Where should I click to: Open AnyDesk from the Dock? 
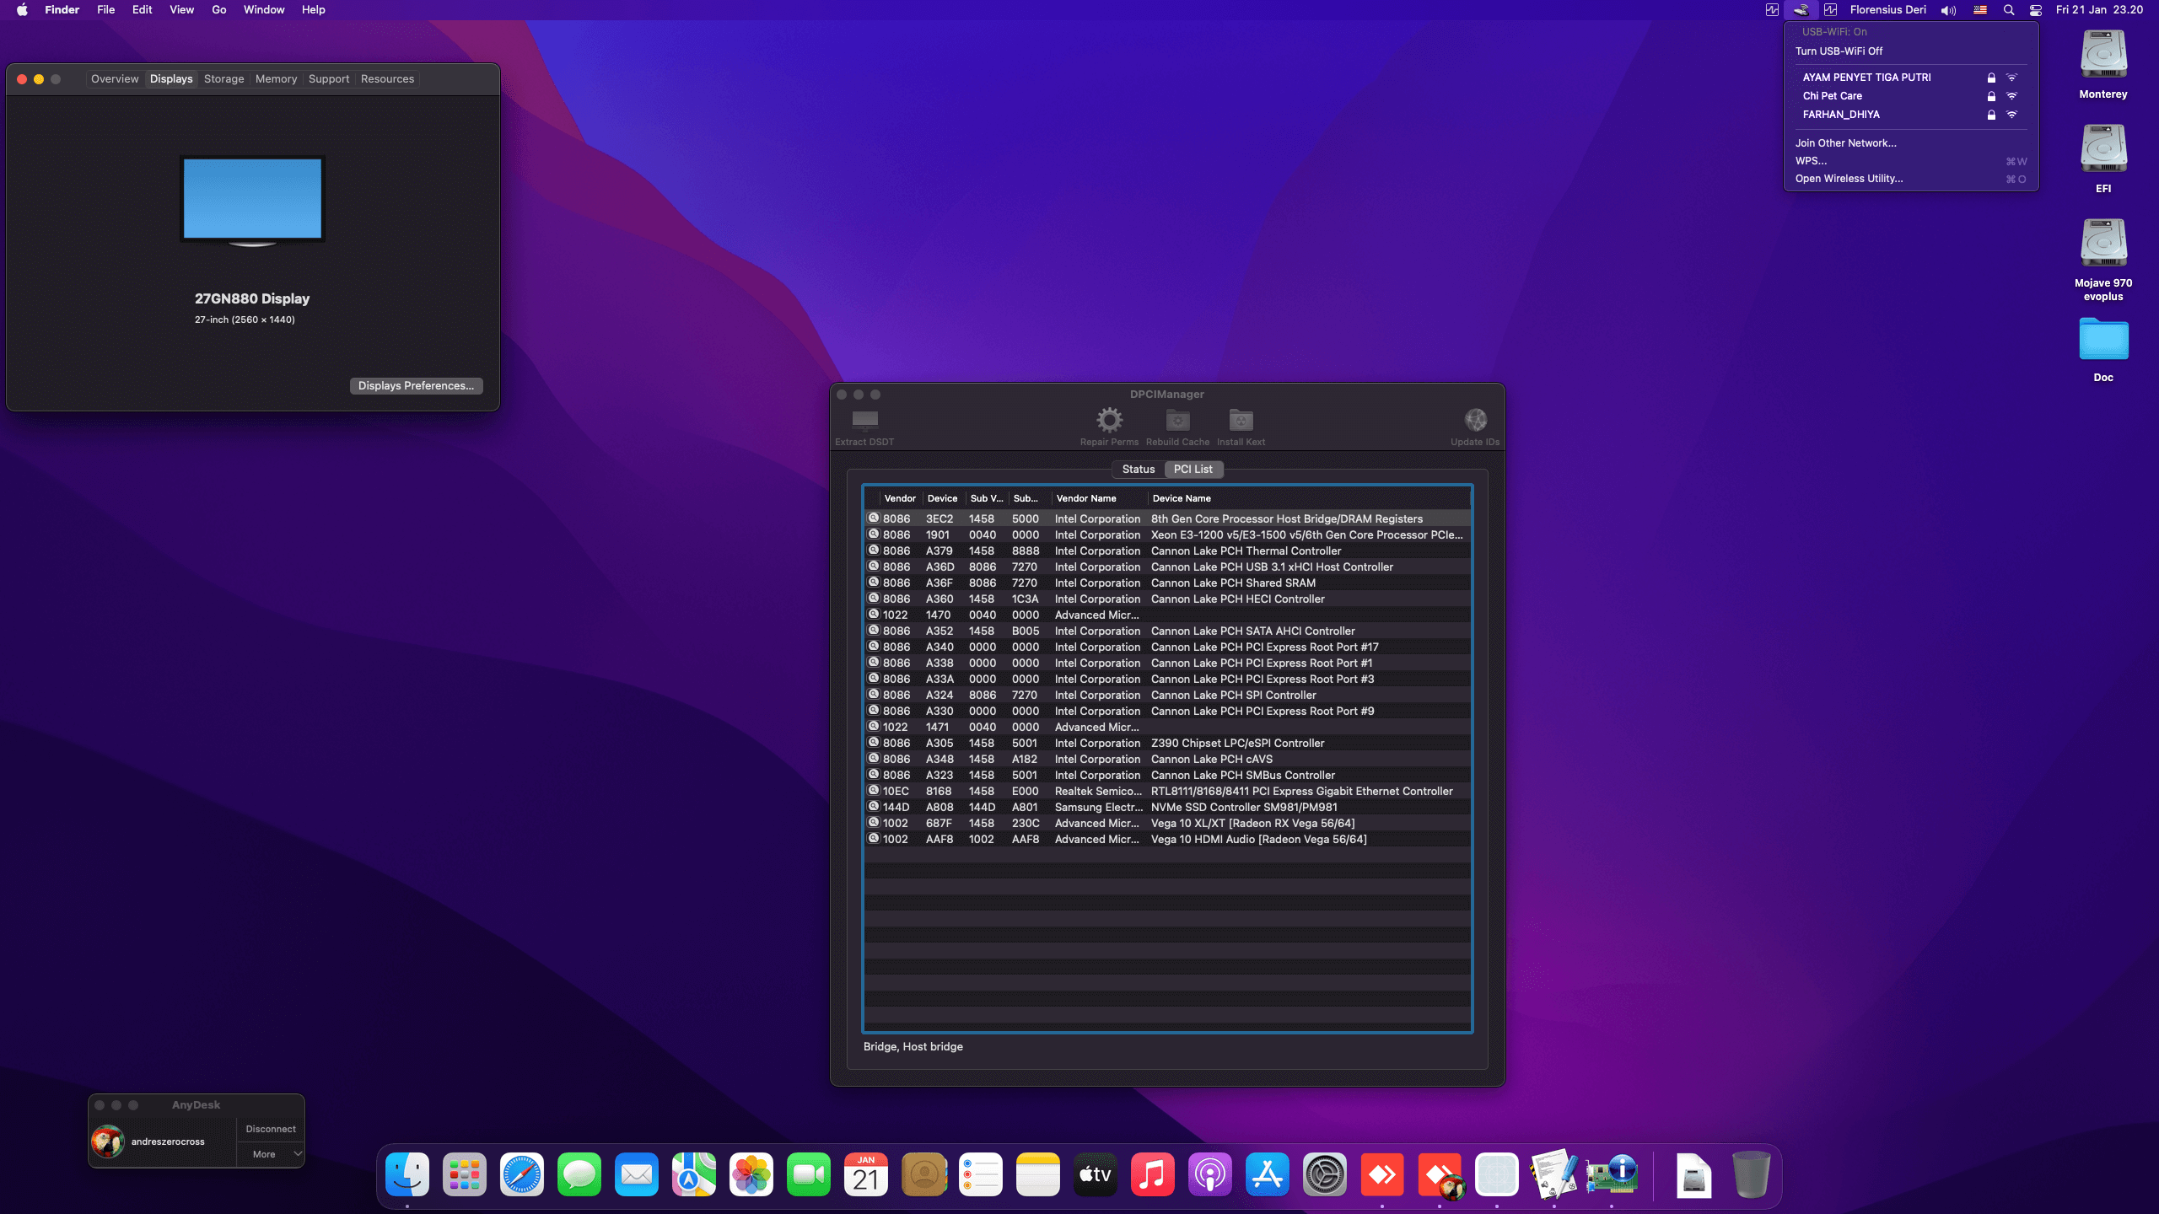(1381, 1174)
